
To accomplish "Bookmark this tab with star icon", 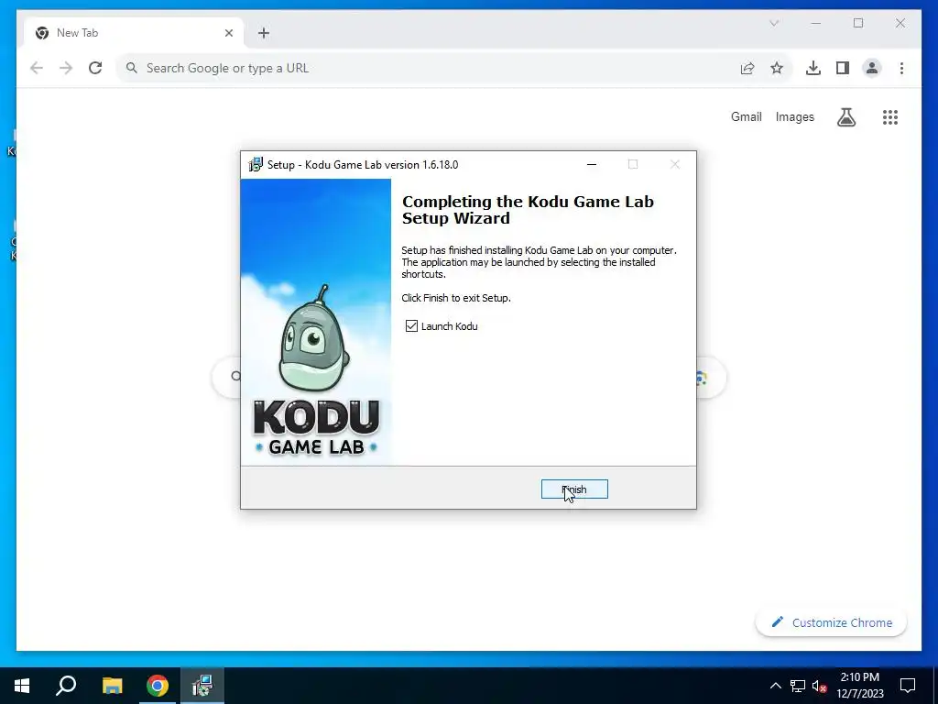I will pos(777,68).
